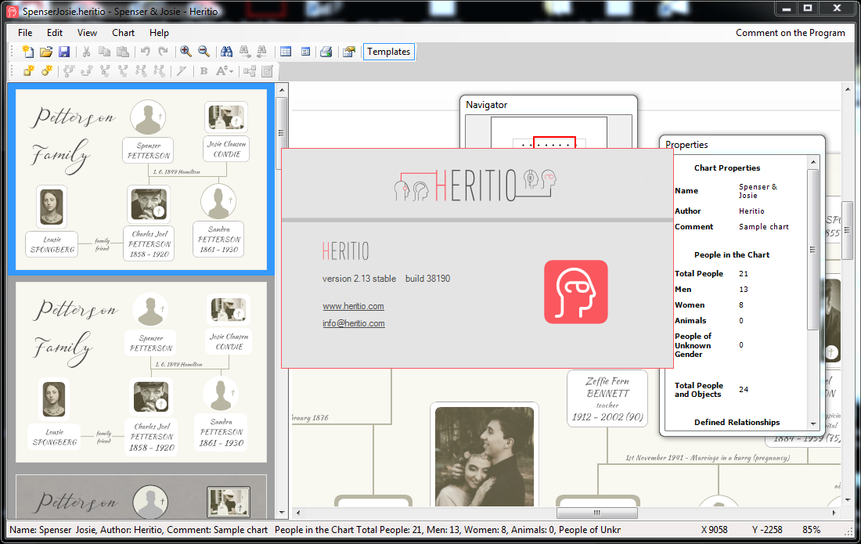Open the View menu
Image resolution: width=861 pixels, height=544 pixels.
click(x=87, y=33)
